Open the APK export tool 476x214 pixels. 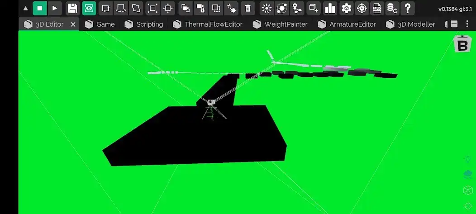click(x=376, y=8)
